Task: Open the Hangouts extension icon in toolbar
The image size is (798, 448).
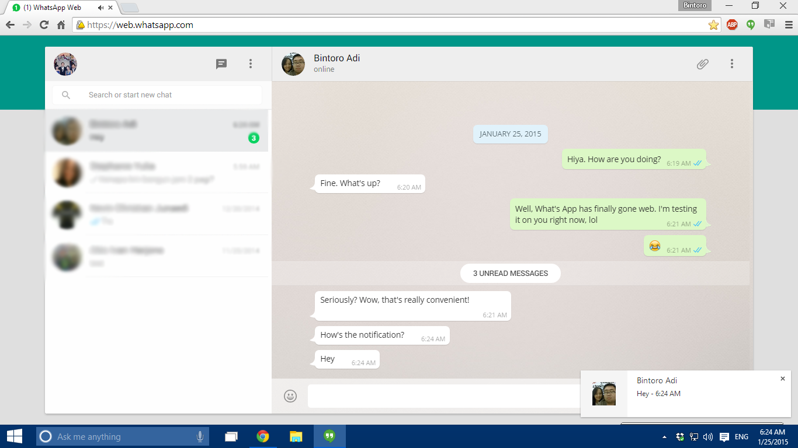Action: (x=751, y=24)
